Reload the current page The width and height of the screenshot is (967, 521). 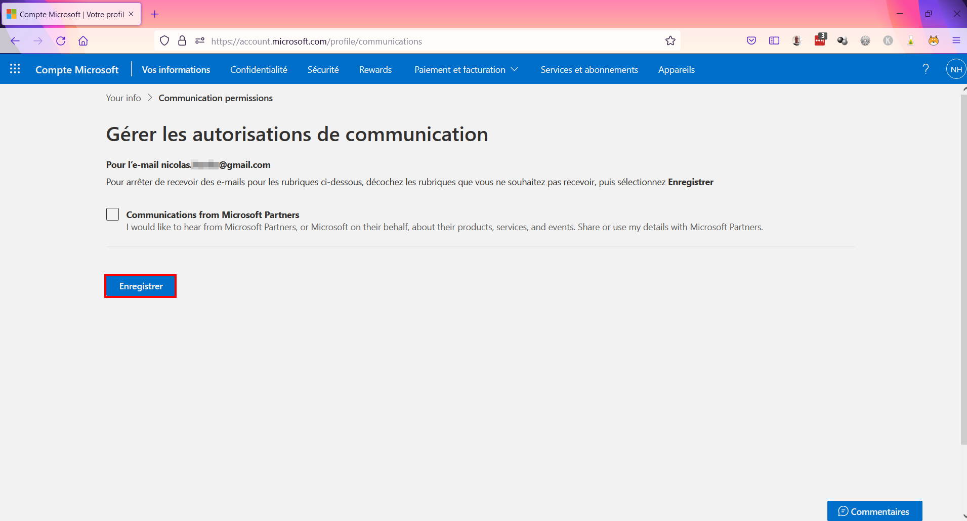click(61, 41)
